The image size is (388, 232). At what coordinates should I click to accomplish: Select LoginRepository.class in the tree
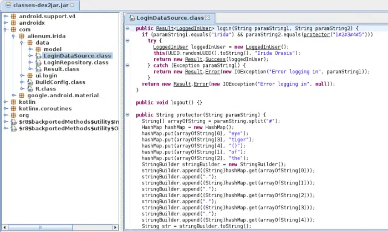point(76,62)
